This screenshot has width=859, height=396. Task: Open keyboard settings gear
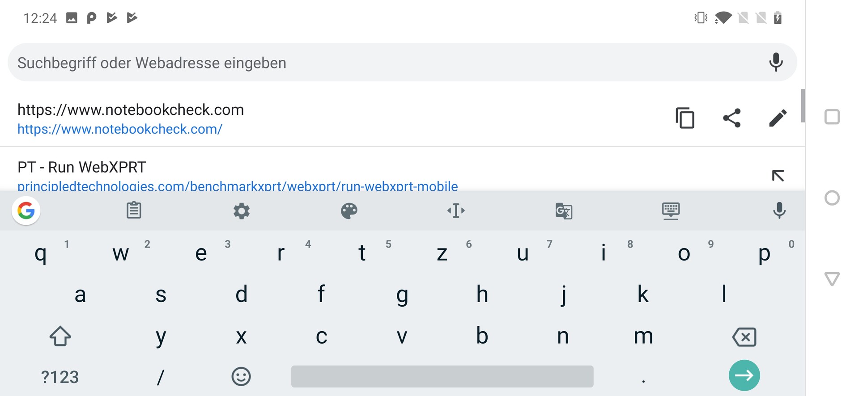[242, 211]
